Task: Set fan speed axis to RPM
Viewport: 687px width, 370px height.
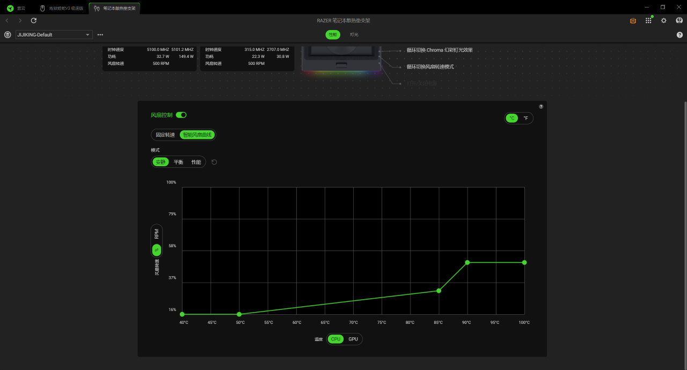Action: click(x=157, y=234)
